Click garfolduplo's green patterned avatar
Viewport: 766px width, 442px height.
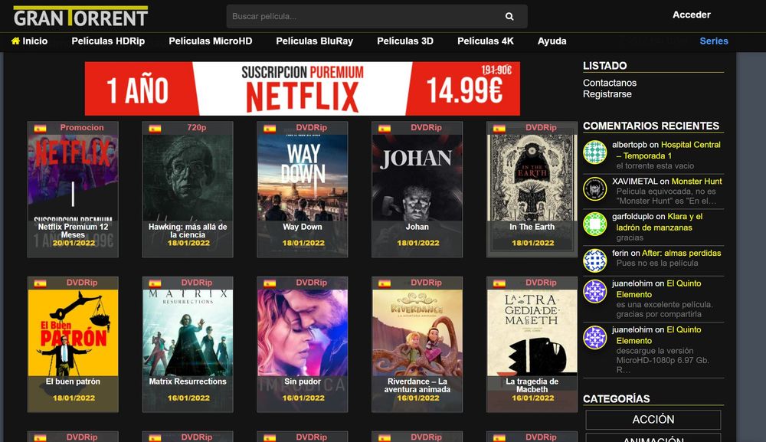595,224
